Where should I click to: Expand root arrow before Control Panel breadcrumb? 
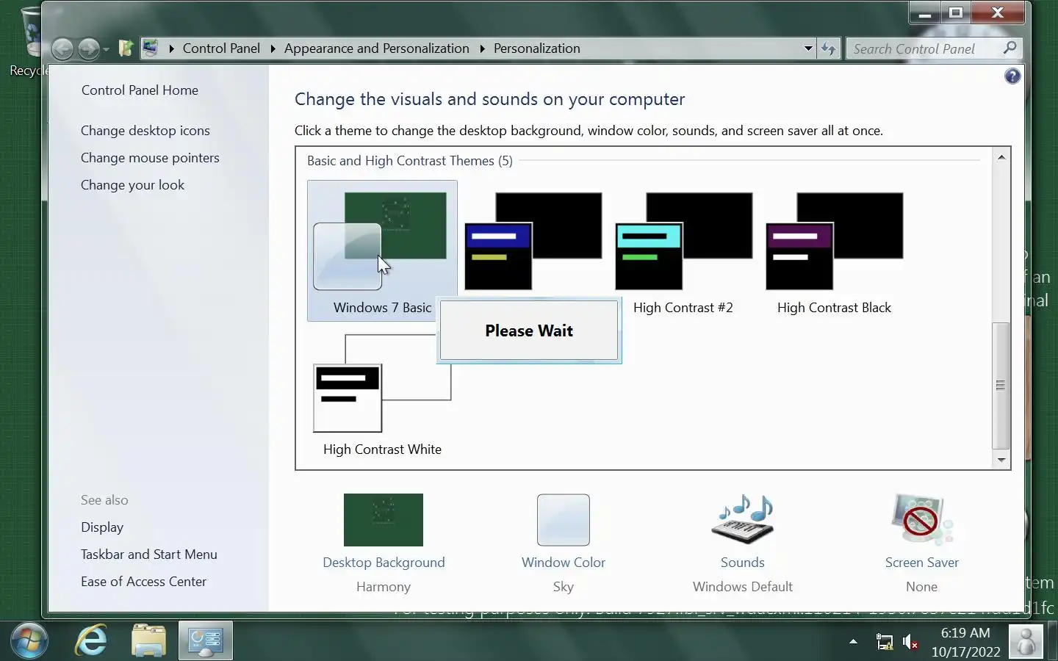171,48
